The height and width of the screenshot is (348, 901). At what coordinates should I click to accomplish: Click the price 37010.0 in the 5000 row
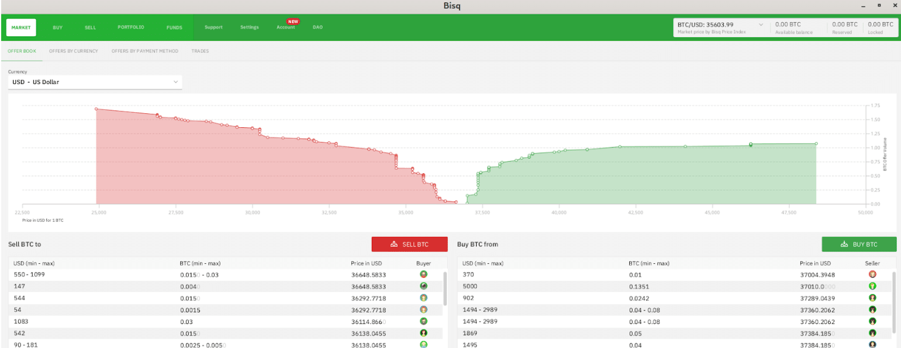(817, 287)
